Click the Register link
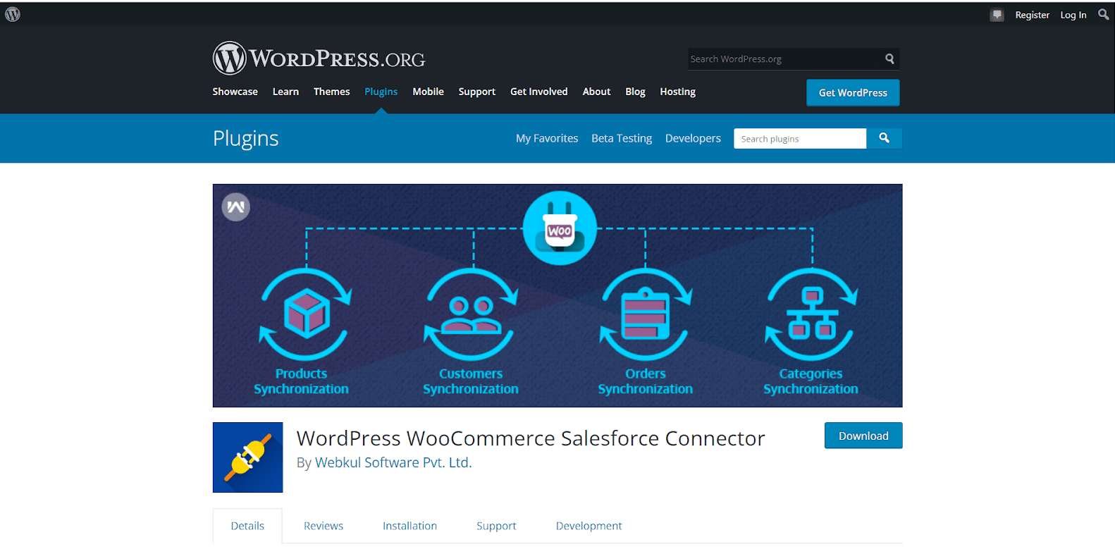 tap(1032, 15)
